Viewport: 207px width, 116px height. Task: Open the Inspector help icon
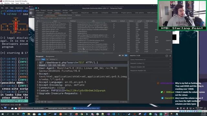tap(167, 56)
